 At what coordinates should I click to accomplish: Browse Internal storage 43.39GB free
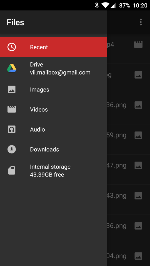(53, 171)
